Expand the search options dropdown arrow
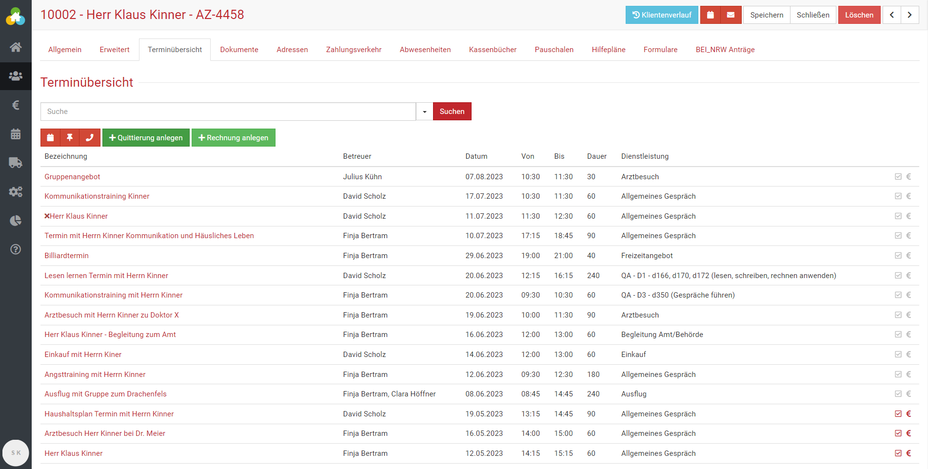 tap(424, 112)
